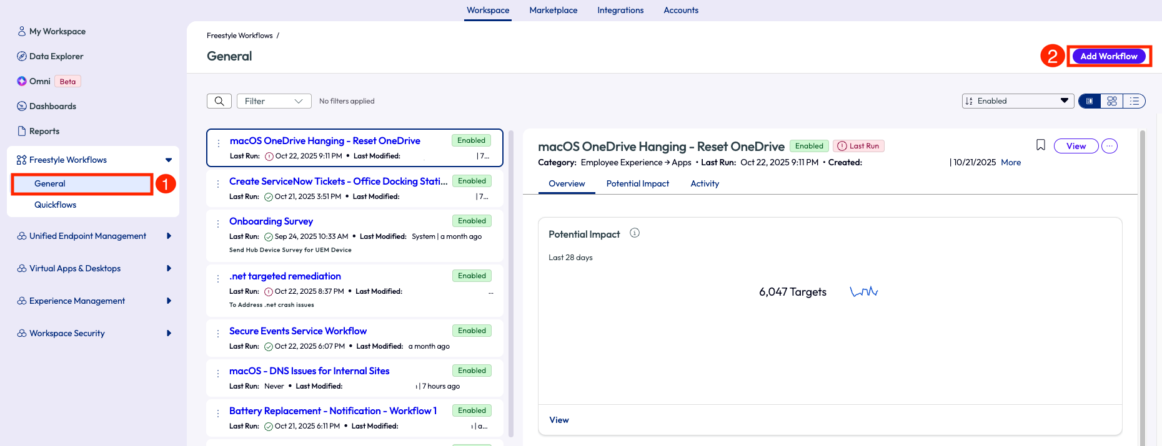
Task: Collapse the Freestyle Workflows section
Action: (x=168, y=160)
